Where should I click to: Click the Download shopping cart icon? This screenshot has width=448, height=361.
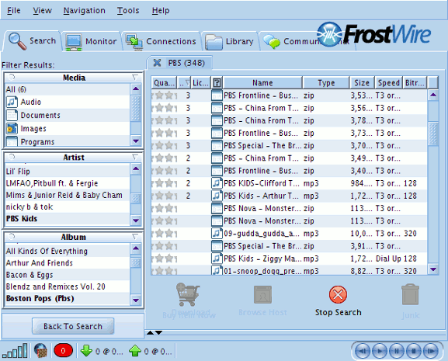pyautogui.click(x=187, y=294)
